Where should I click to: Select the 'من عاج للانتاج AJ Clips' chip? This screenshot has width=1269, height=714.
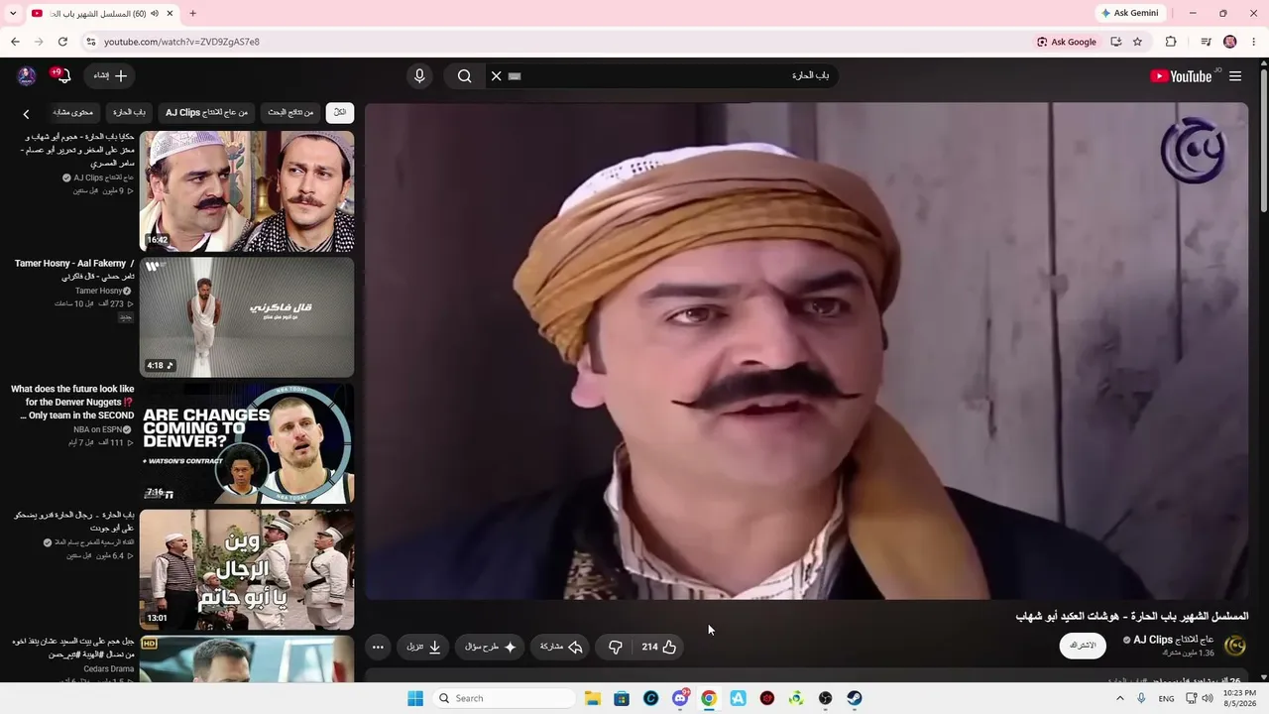click(x=207, y=113)
